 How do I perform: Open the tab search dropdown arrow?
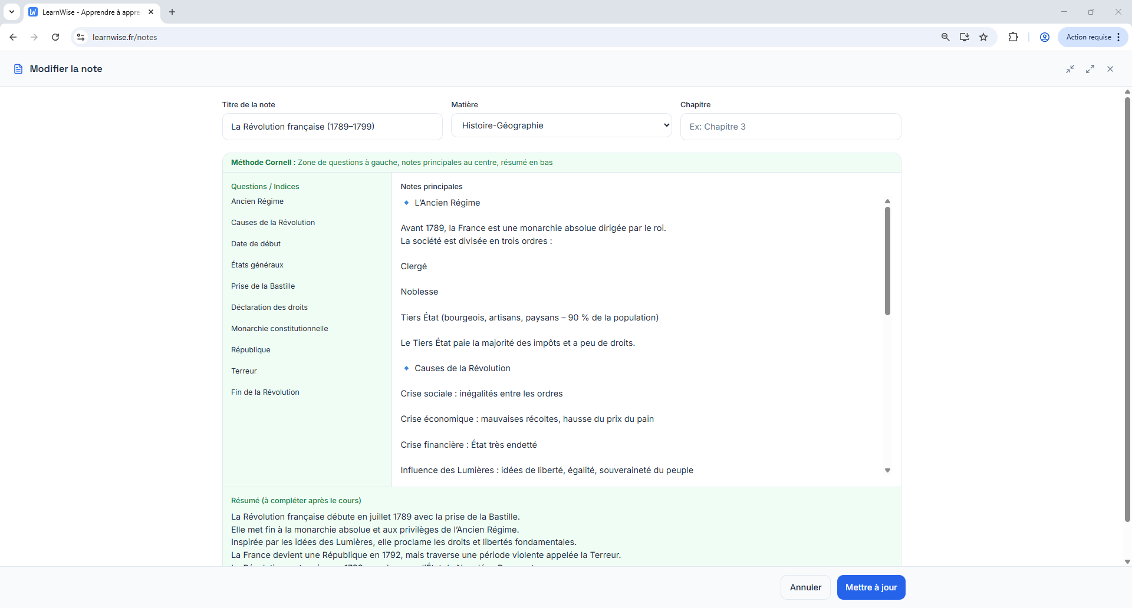point(12,12)
